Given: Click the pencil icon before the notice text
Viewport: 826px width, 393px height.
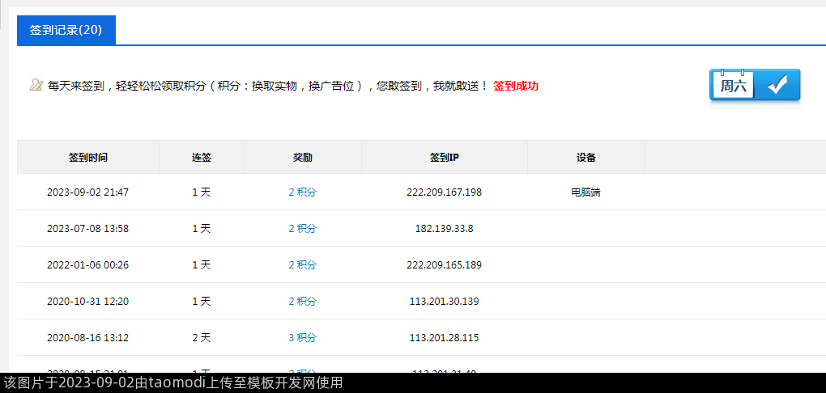Looking at the screenshot, I should pyautogui.click(x=36, y=85).
